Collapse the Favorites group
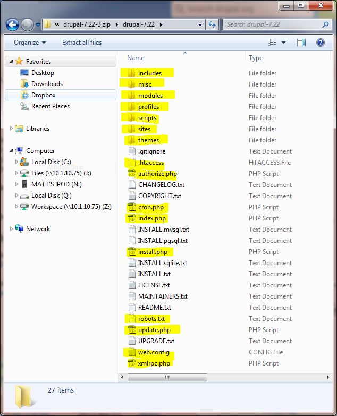The image size is (337, 416). [11, 61]
